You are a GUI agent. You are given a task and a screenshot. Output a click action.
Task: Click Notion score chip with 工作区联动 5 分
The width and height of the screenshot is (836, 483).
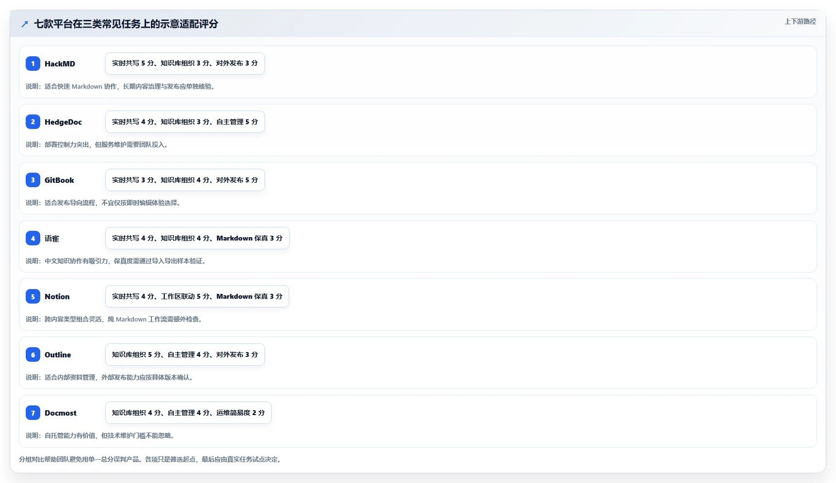coord(197,296)
